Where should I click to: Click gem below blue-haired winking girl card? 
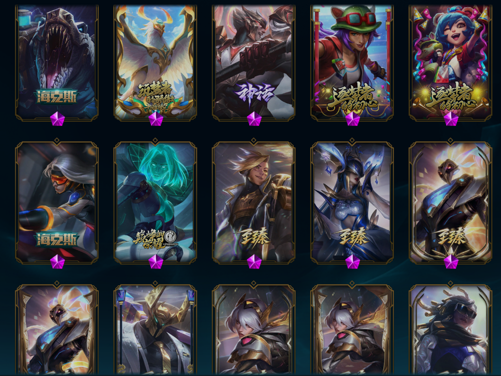pos(451,119)
